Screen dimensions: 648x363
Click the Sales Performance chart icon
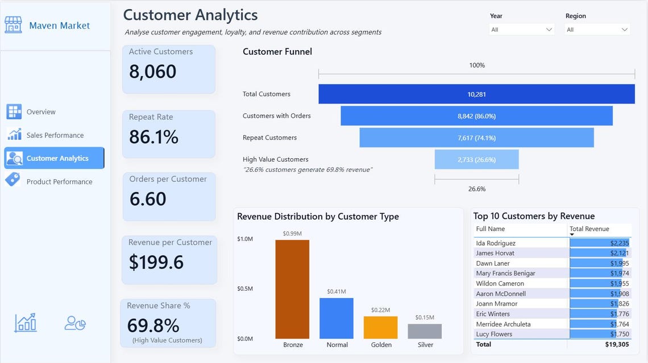[x=14, y=134]
